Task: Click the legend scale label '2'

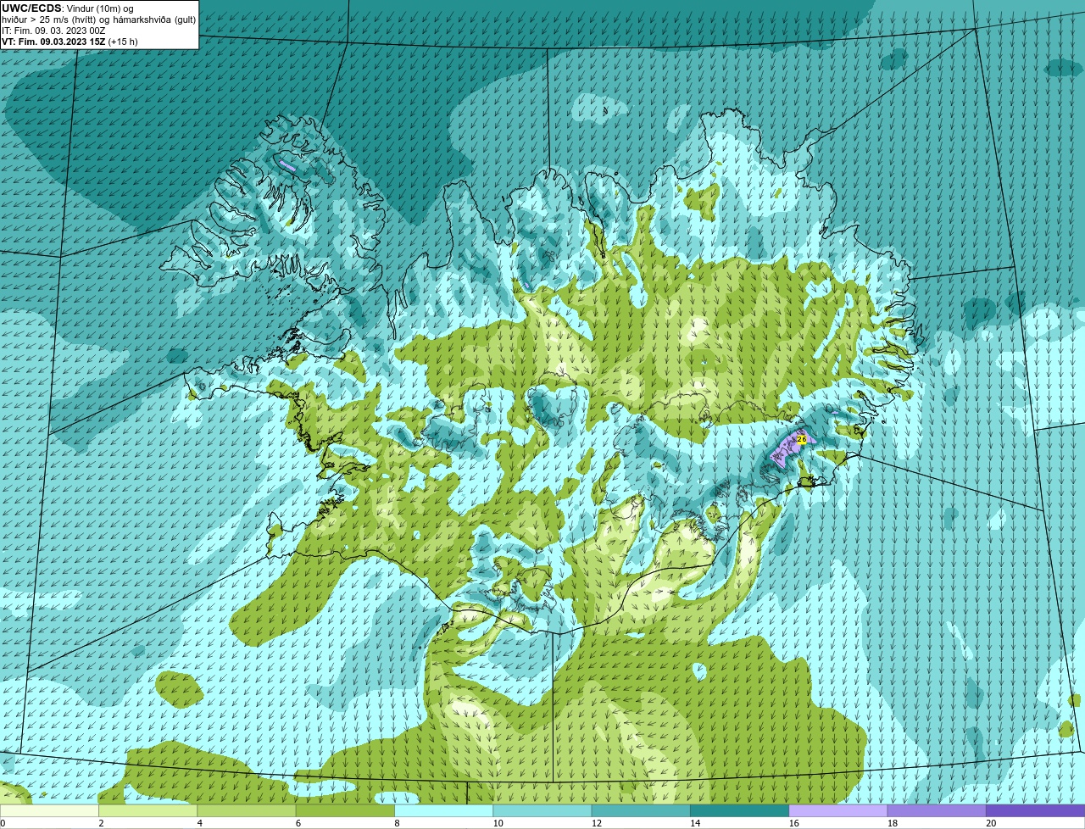Action: point(101,823)
